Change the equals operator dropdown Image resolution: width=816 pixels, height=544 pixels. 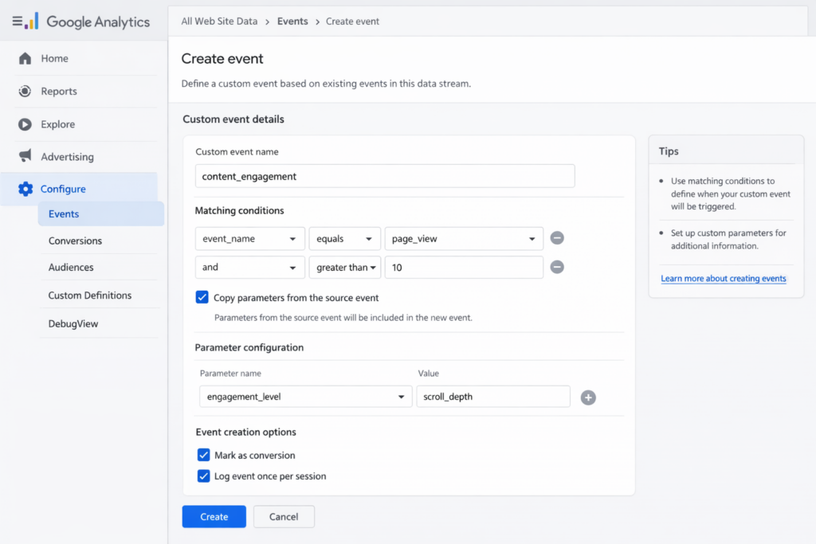pyautogui.click(x=344, y=237)
